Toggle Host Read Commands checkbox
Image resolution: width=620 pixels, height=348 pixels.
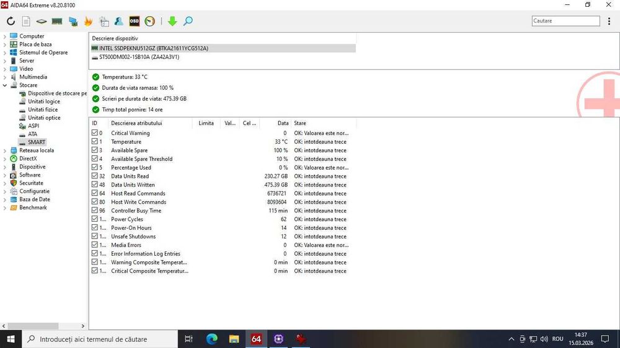pyautogui.click(x=94, y=193)
